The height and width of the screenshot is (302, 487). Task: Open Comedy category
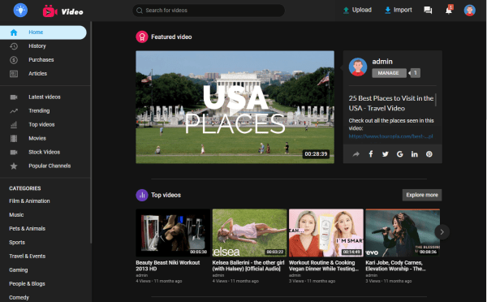pos(19,297)
